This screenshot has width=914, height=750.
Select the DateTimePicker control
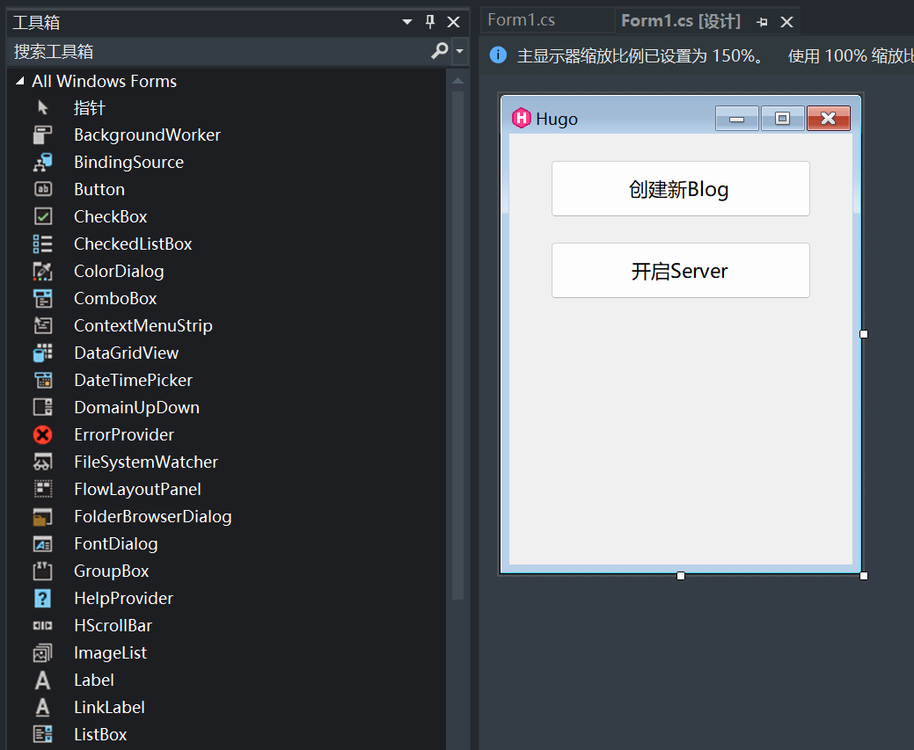pos(133,380)
